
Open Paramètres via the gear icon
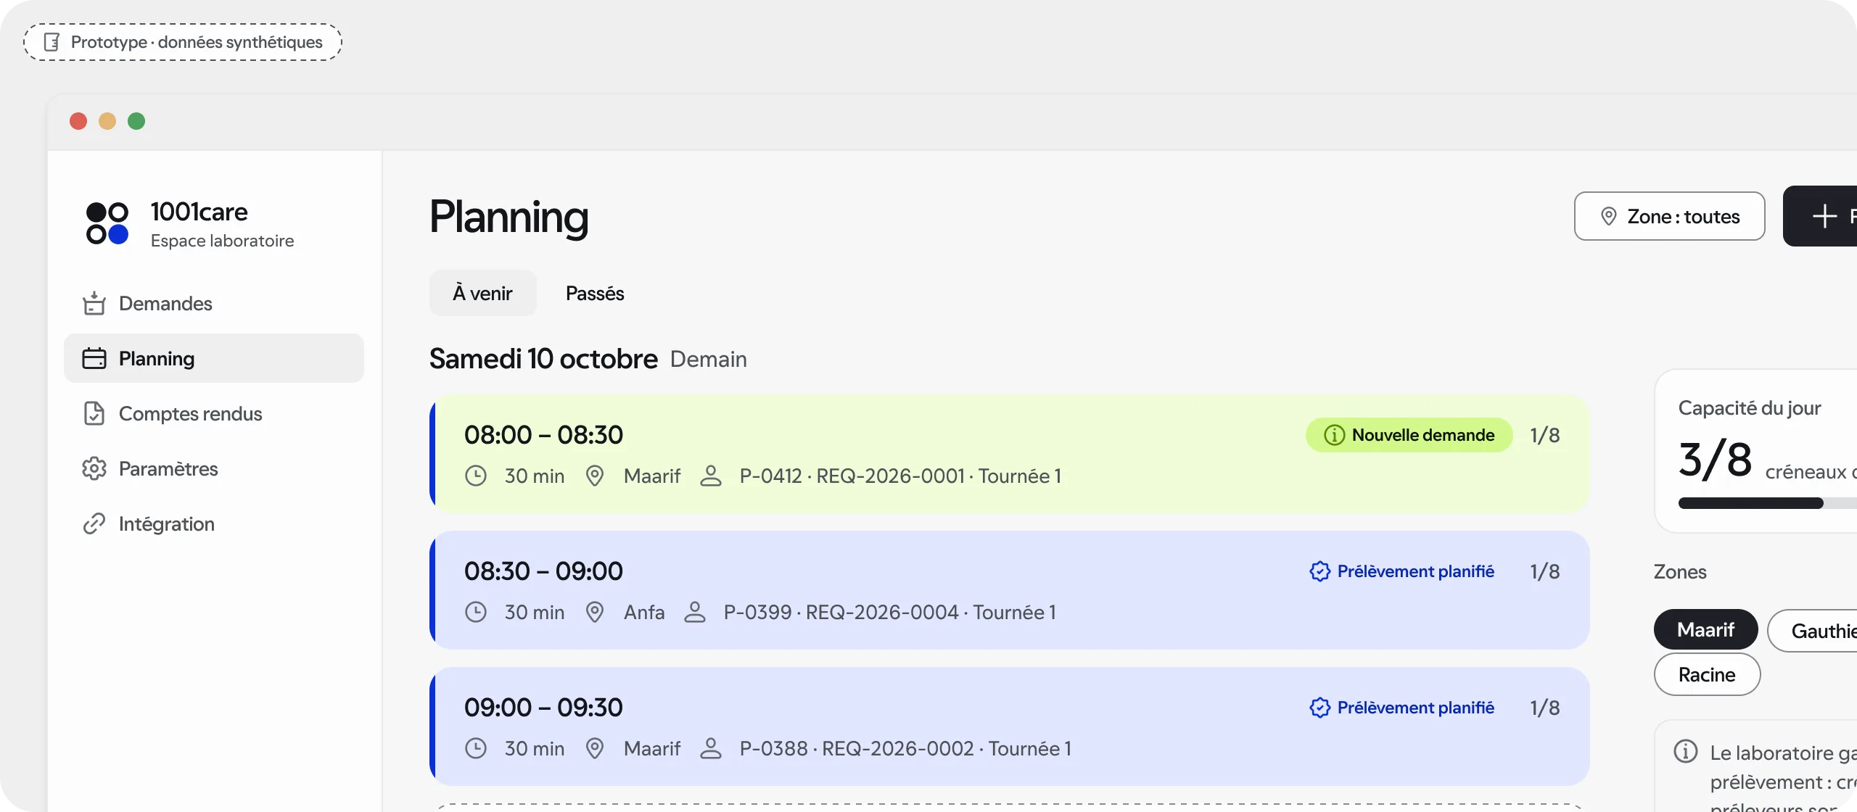tap(94, 469)
